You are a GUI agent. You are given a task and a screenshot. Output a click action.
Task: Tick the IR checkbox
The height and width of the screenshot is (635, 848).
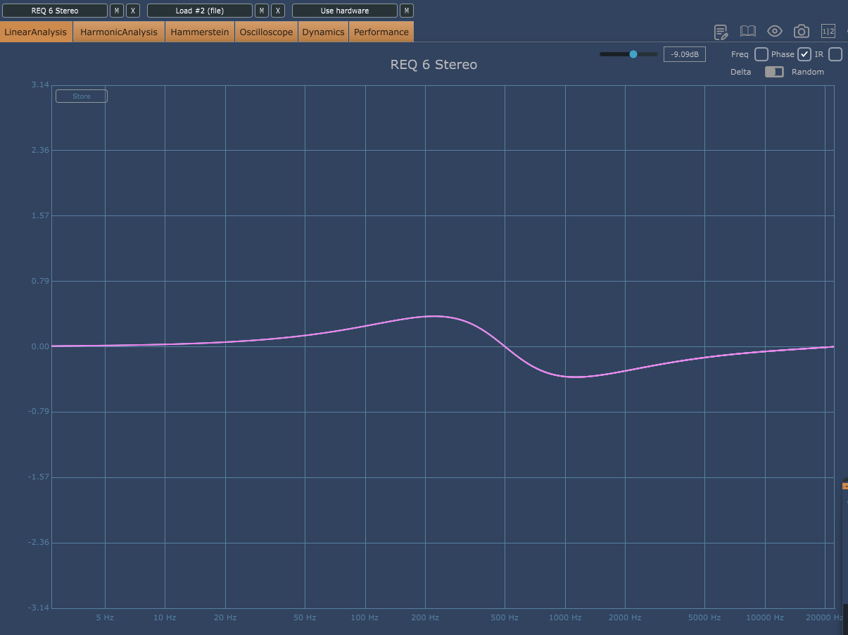(835, 54)
